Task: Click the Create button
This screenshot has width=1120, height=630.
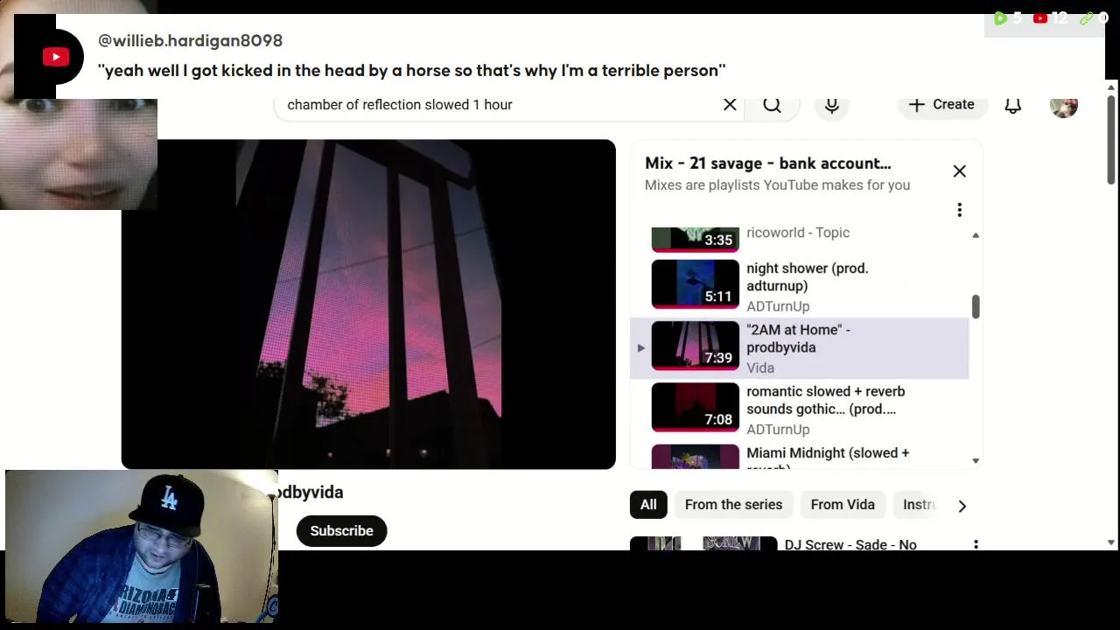Action: pyautogui.click(x=941, y=105)
